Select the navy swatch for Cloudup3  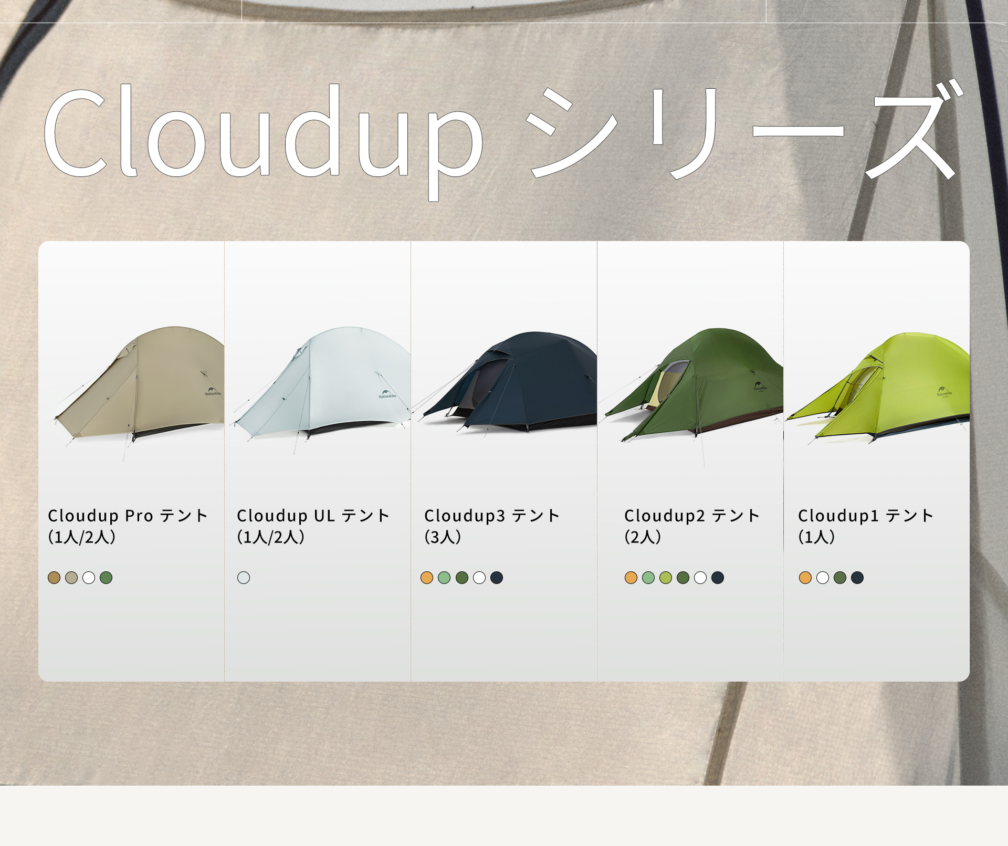[x=496, y=579]
